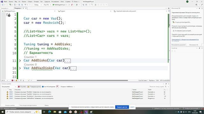Click the vertical editor scrollbar thumb
This screenshot has height=114, width=204.
(x=169, y=21)
